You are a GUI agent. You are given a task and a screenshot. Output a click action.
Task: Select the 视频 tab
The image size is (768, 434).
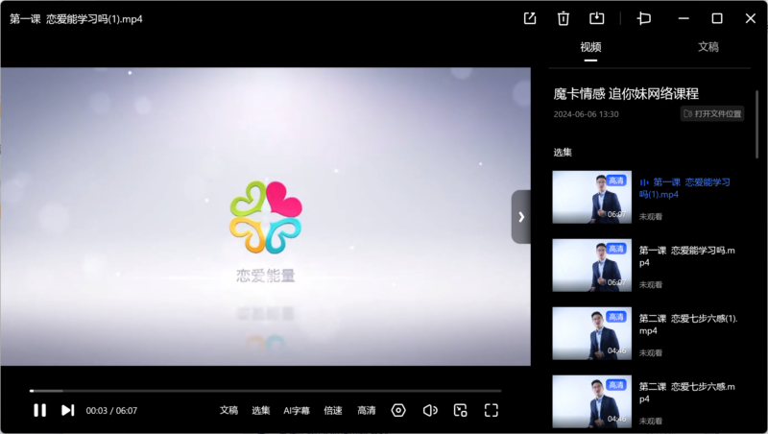(590, 47)
